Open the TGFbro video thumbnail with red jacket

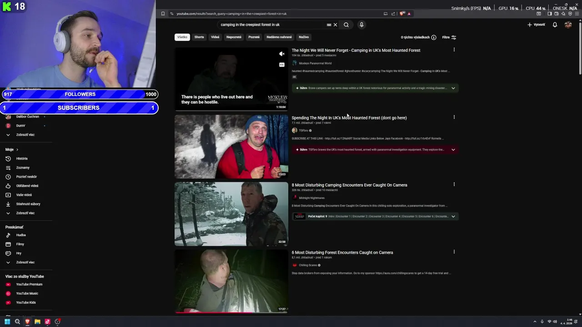click(231, 147)
